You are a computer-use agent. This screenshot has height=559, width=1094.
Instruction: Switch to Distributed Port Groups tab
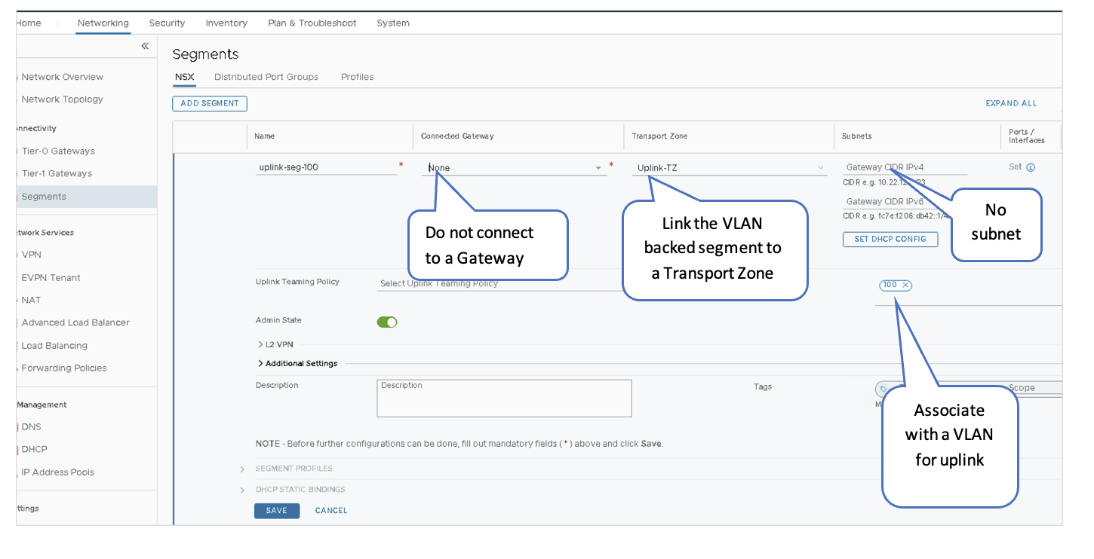pyautogui.click(x=266, y=77)
